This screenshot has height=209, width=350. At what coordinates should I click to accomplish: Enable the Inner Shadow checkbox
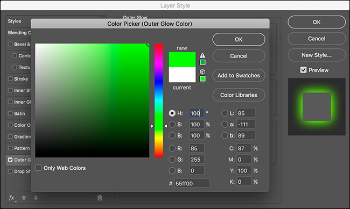coord(10,90)
